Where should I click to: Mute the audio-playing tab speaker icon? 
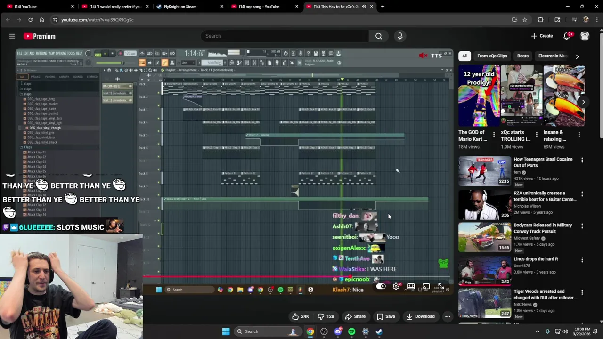click(364, 7)
